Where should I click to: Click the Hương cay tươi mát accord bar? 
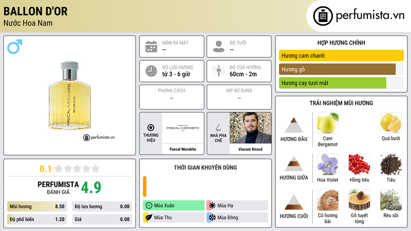tap(341, 83)
